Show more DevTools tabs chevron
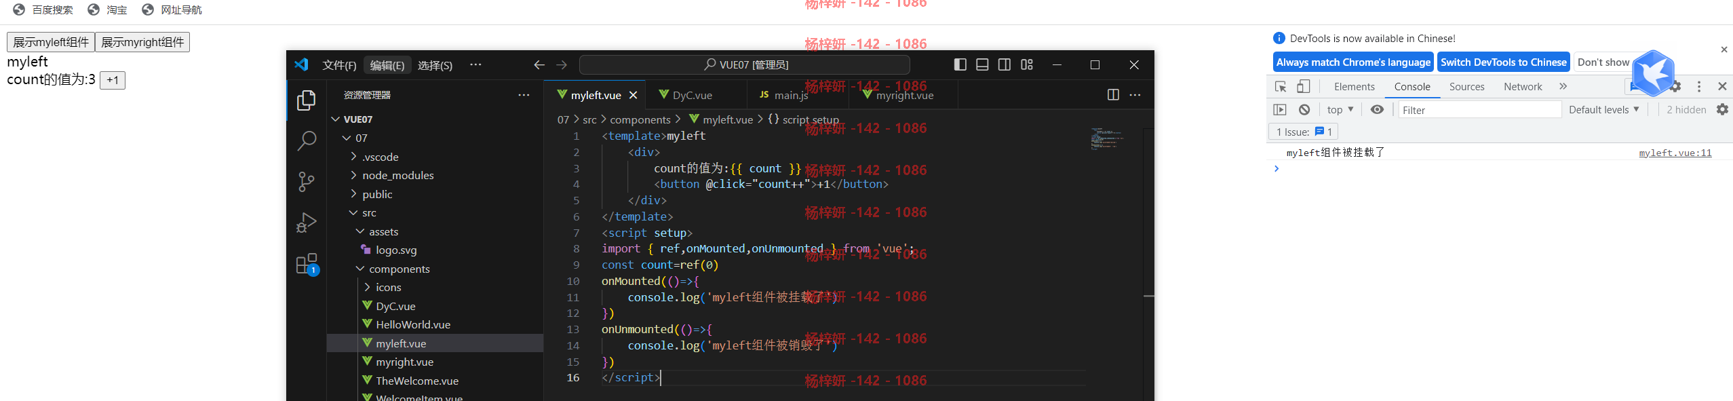This screenshot has width=1733, height=401. 1563,86
